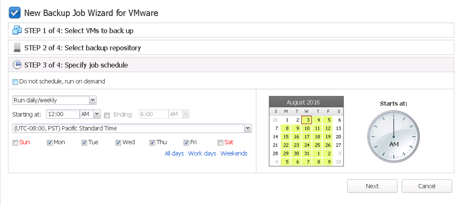The height and width of the screenshot is (205, 461).
Task: Check the Sat checkbox
Action: click(x=220, y=143)
